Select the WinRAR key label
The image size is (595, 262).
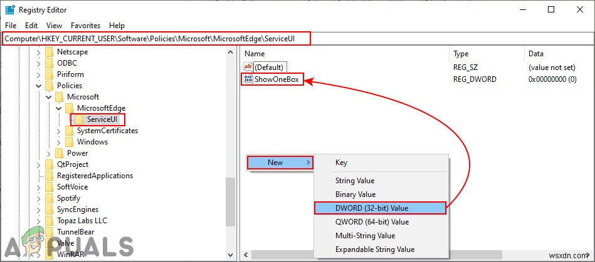click(x=71, y=254)
